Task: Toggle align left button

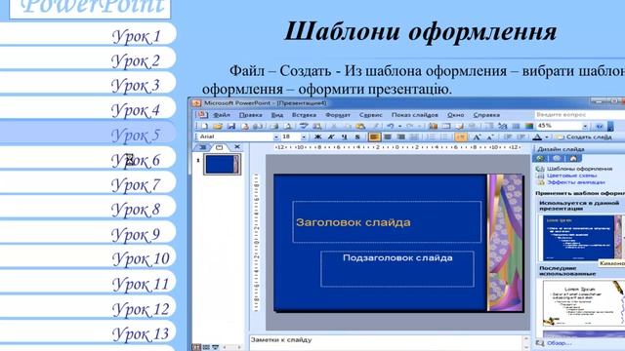Action: [374, 136]
